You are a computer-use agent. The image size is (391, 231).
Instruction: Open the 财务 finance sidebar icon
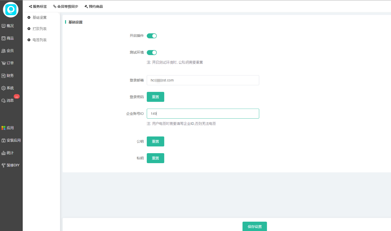click(4, 76)
